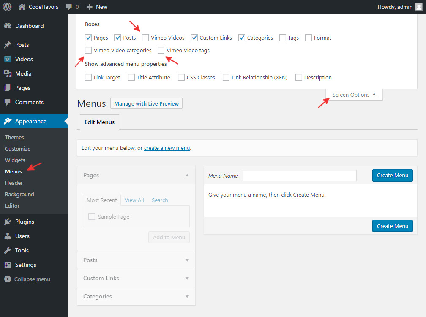This screenshot has width=426, height=317.
Task: Switch to Most Recent pages tab
Action: point(101,200)
